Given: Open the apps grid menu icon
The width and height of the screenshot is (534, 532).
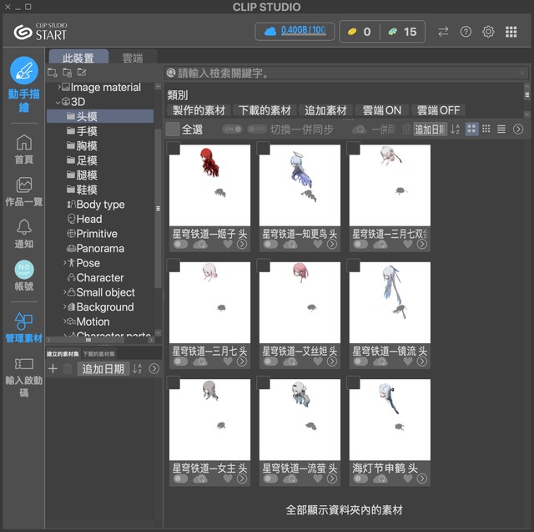Looking at the screenshot, I should pos(511,32).
